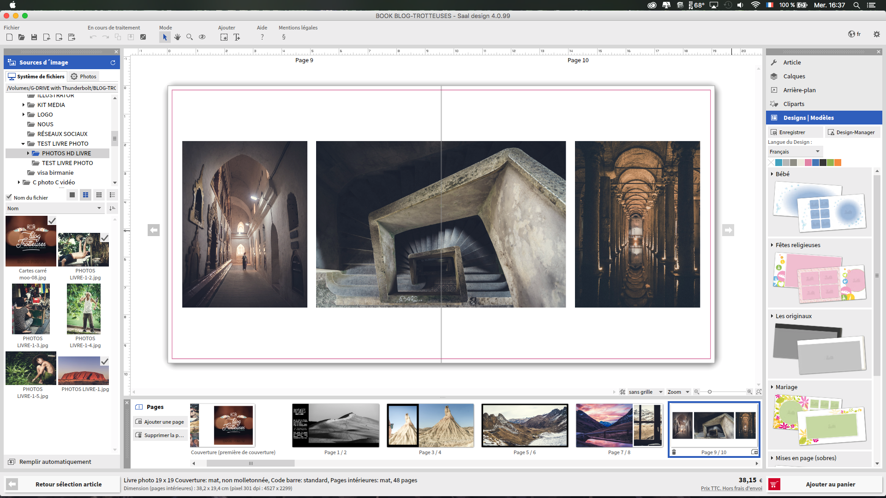886x498 pixels.
Task: Export to PDF via the toolbar icon
Action: pyautogui.click(x=72, y=37)
